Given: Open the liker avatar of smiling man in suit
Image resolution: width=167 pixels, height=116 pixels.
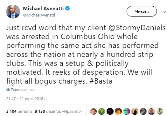Looking at the screenshot, I should point(151,111).
